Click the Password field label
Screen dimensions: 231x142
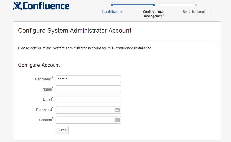(x=44, y=110)
